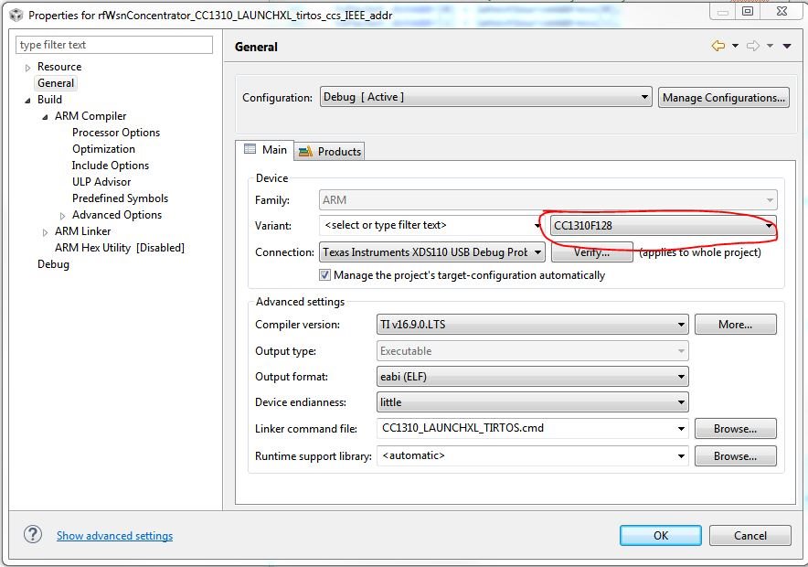808x567 pixels.
Task: Click the More button for compiler version
Action: [x=736, y=325]
